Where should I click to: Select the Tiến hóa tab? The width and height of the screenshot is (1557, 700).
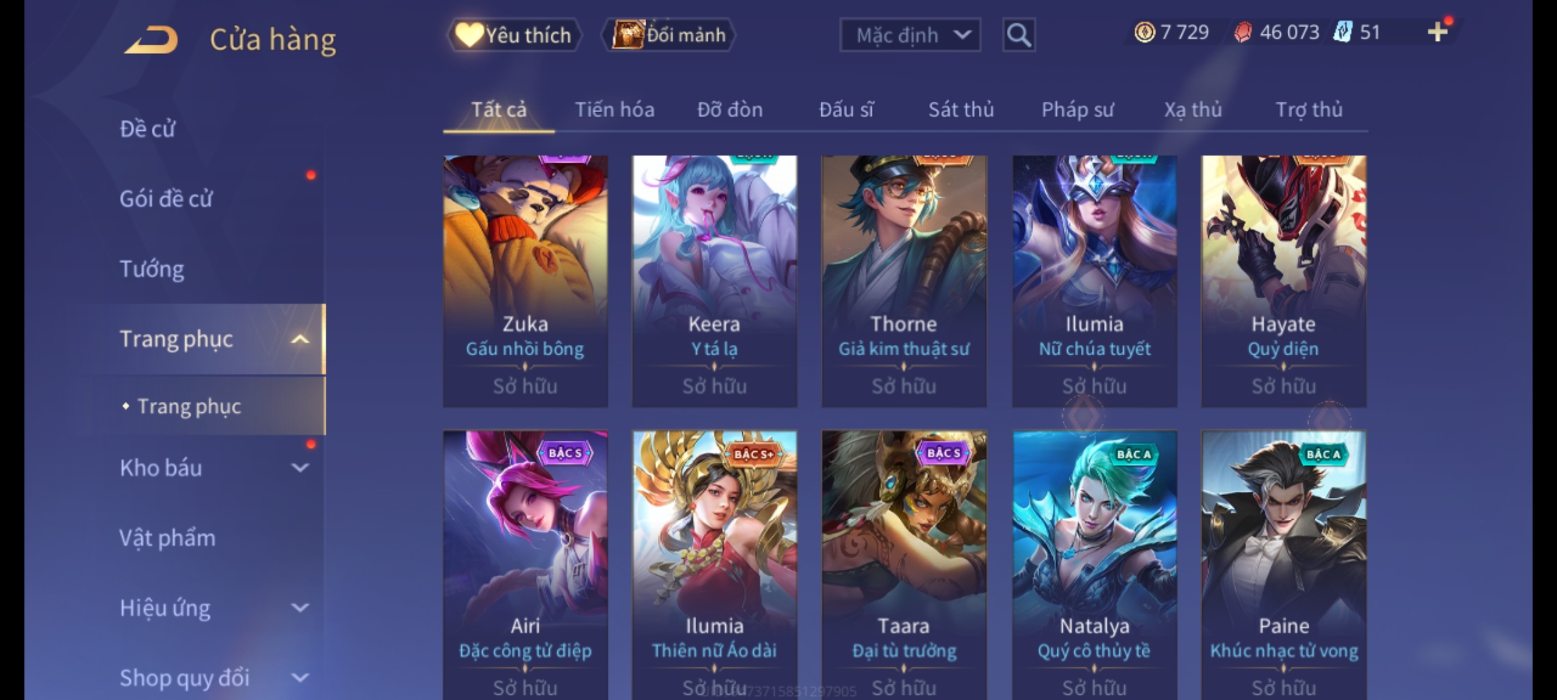(x=614, y=110)
